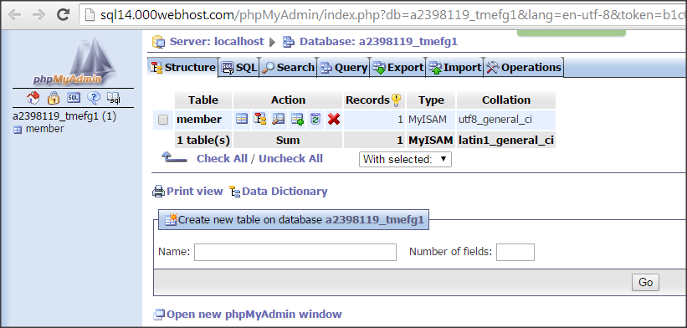This screenshot has height=328, width=687.
Task: Click the new table Name input field
Action: [295, 252]
